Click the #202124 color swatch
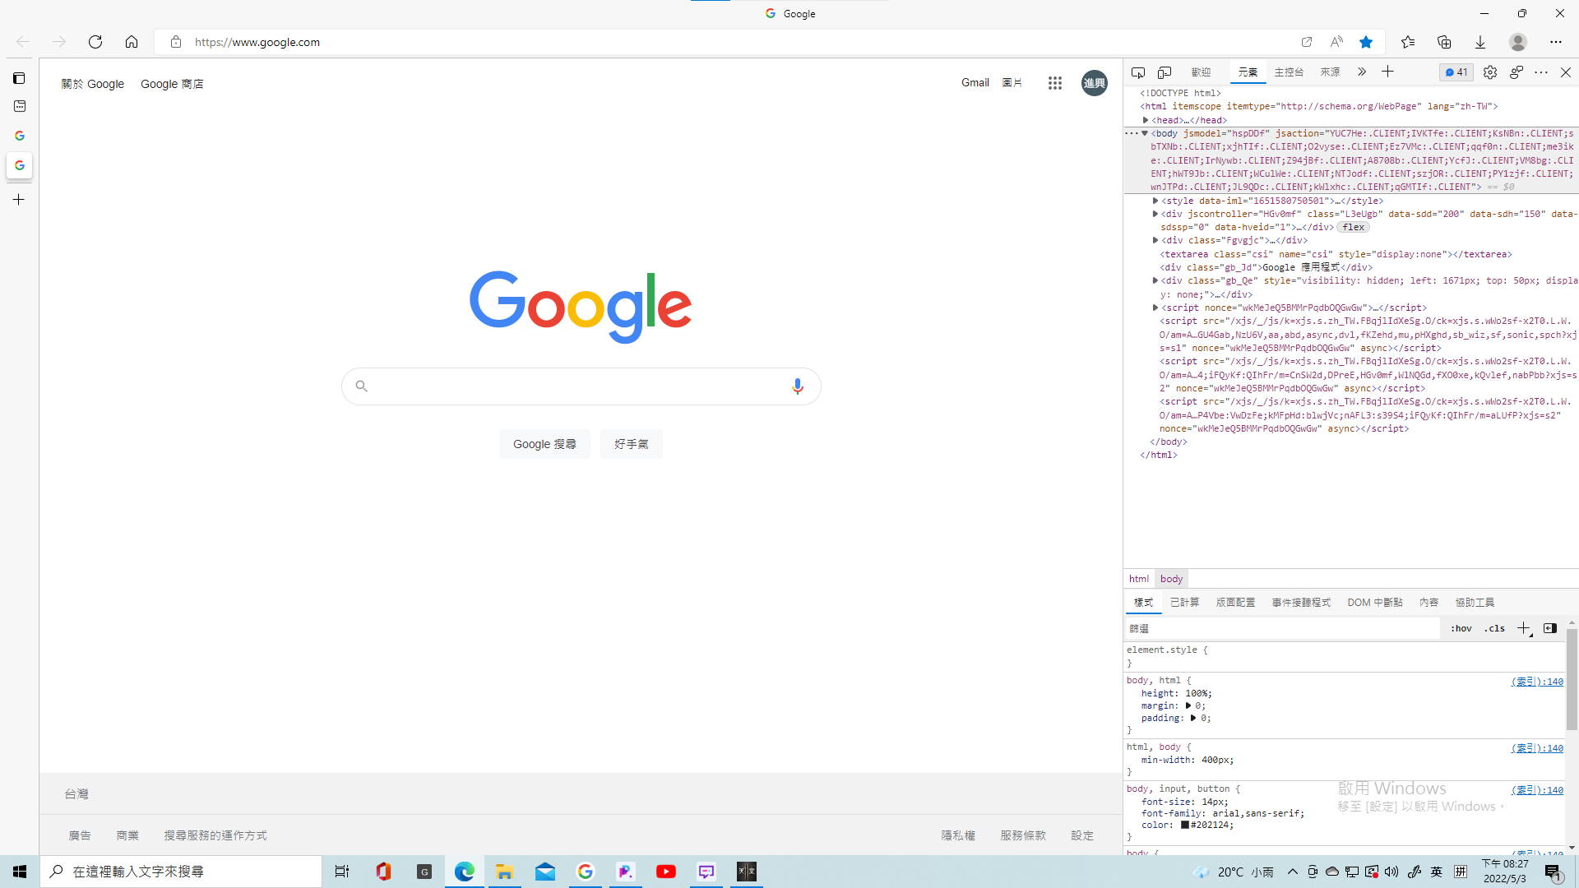The height and width of the screenshot is (888, 1579). tap(1185, 826)
